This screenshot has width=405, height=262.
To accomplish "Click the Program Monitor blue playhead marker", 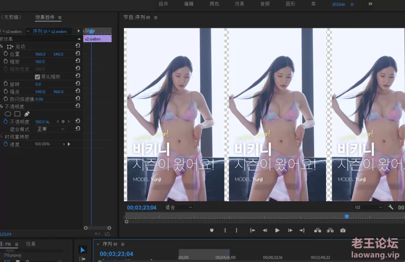I will click(347, 216).
